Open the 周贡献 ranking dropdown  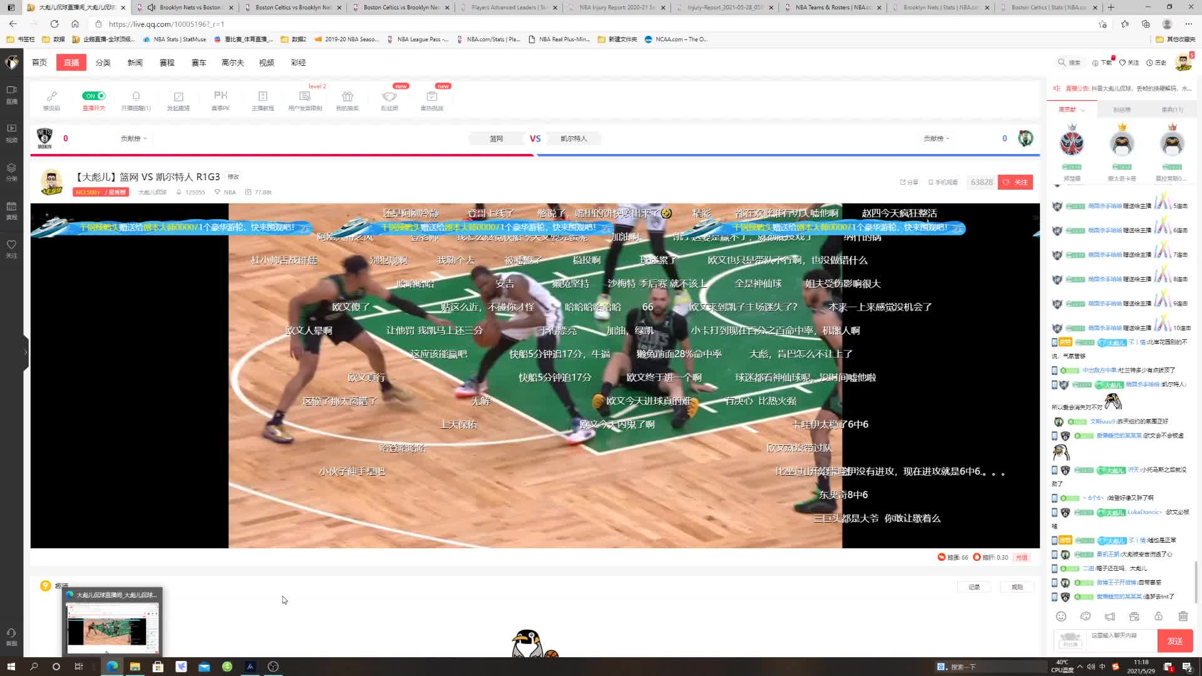pos(1071,110)
